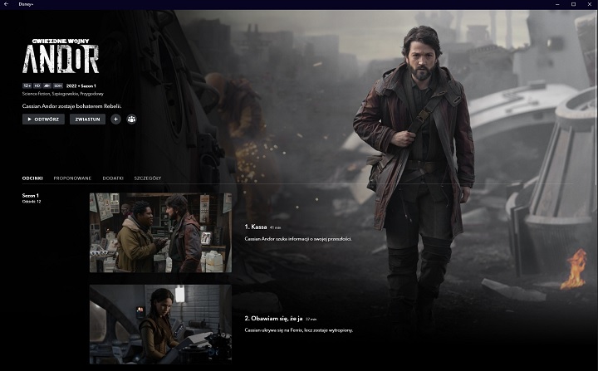Click the 12+ age rating badge
598x371 pixels.
pos(27,86)
